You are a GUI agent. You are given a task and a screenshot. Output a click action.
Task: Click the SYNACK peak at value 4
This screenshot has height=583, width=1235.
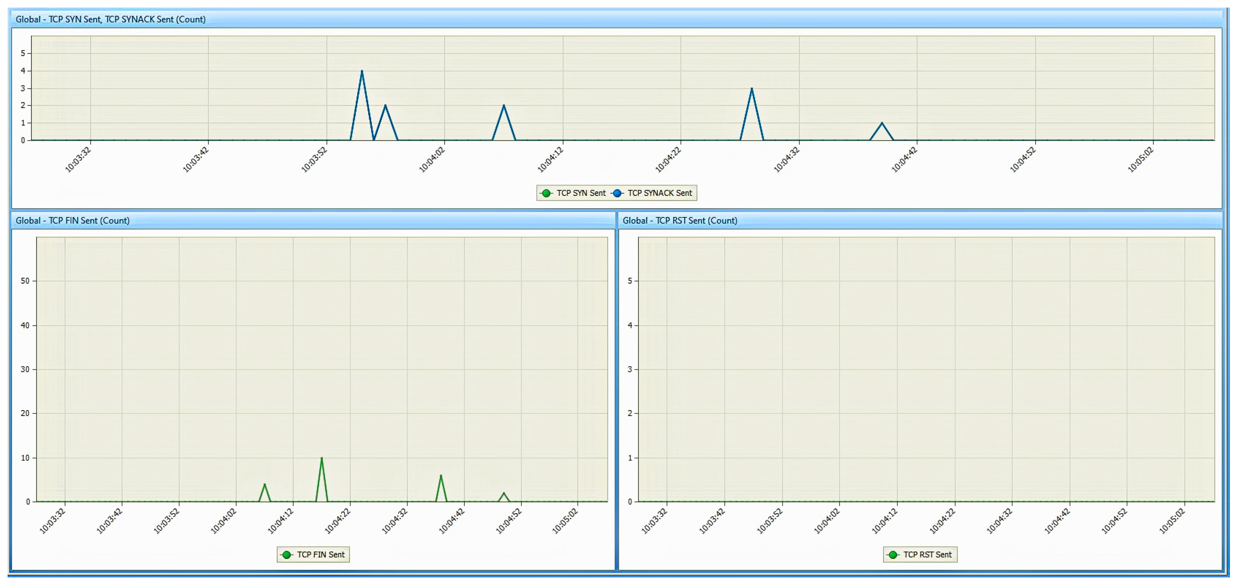click(x=361, y=71)
